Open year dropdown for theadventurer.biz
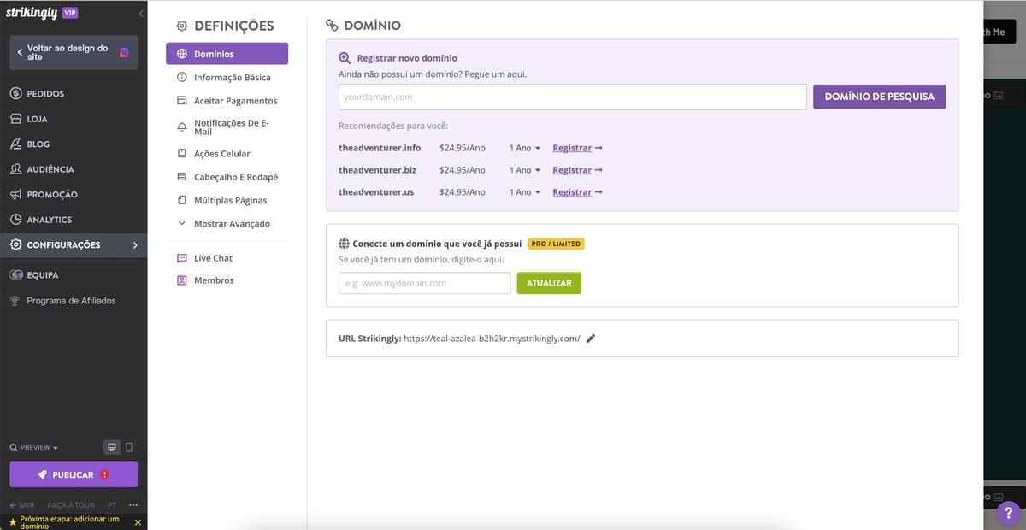Image resolution: width=1026 pixels, height=530 pixels. tap(524, 170)
